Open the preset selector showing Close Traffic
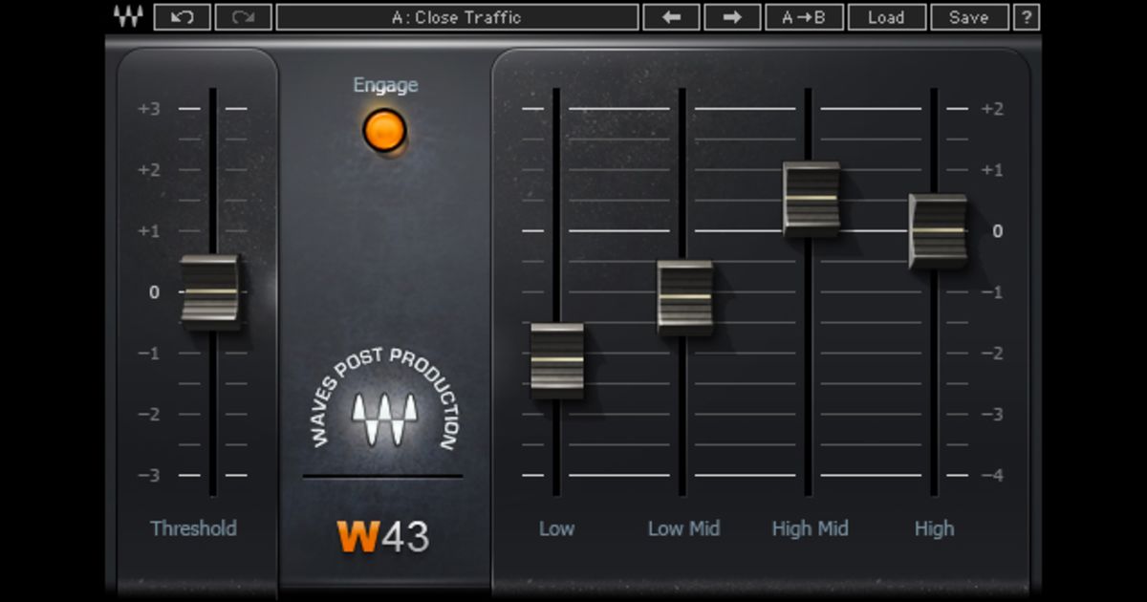This screenshot has width=1147, height=602. pyautogui.click(x=456, y=16)
